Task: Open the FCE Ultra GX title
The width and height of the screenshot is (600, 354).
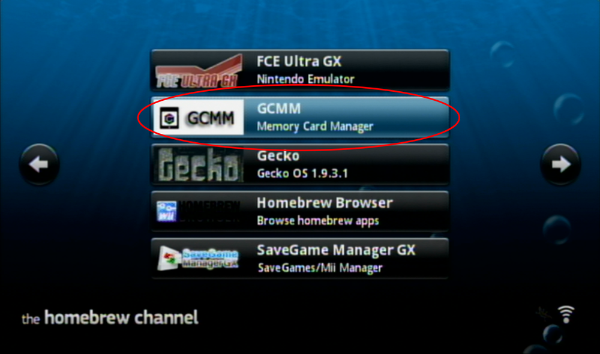Action: click(299, 61)
